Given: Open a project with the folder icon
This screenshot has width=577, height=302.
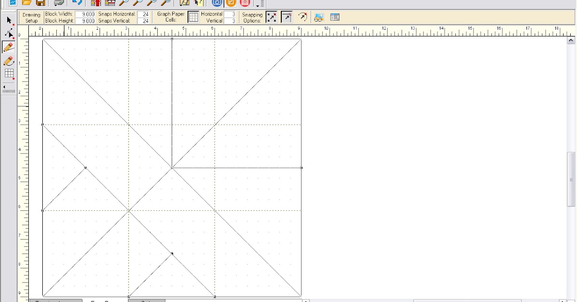Looking at the screenshot, I should 27,2.
